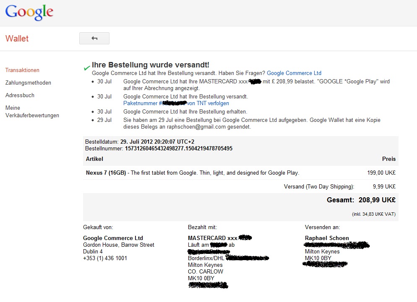Click the heading 'Ihre Bestellung wurde versandt!'
This screenshot has height=302, width=417.
pos(151,65)
